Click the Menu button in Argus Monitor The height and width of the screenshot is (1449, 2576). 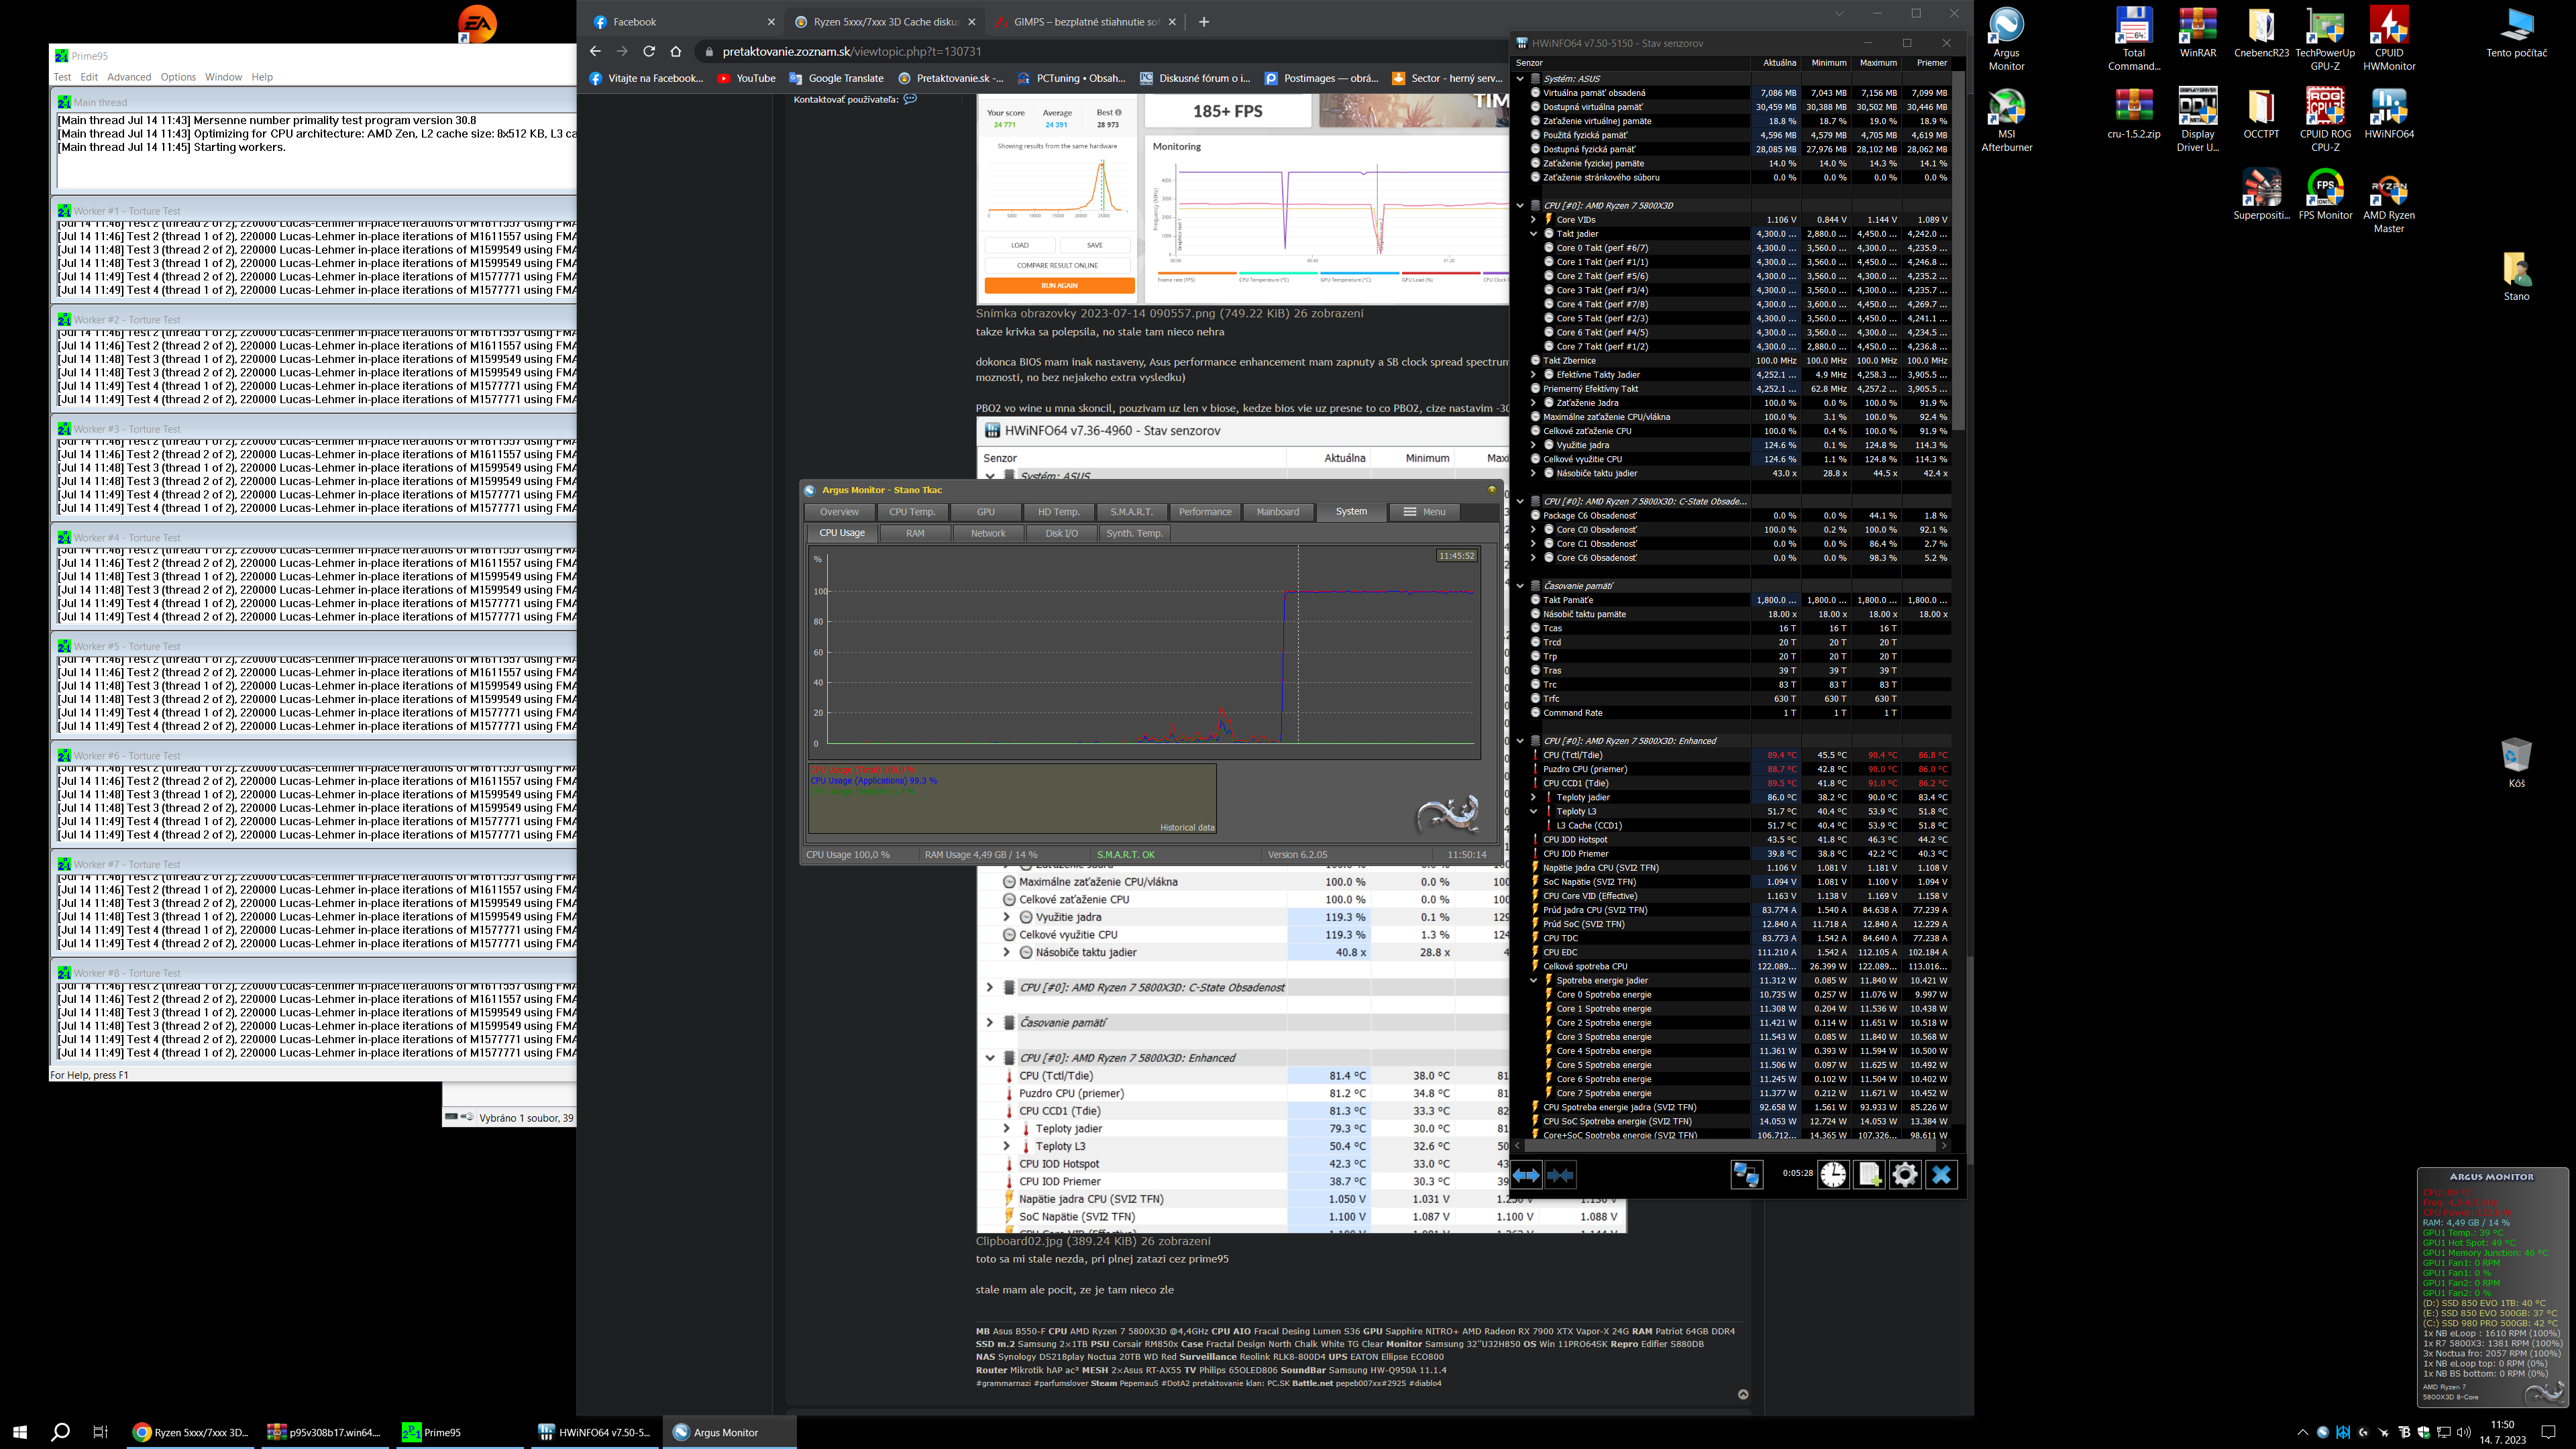[x=1424, y=512]
